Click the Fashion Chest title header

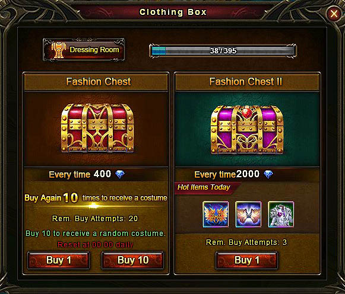point(96,82)
